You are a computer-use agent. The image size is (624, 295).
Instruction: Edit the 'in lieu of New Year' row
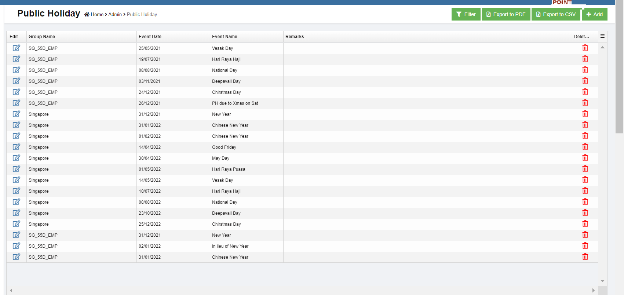(x=17, y=246)
